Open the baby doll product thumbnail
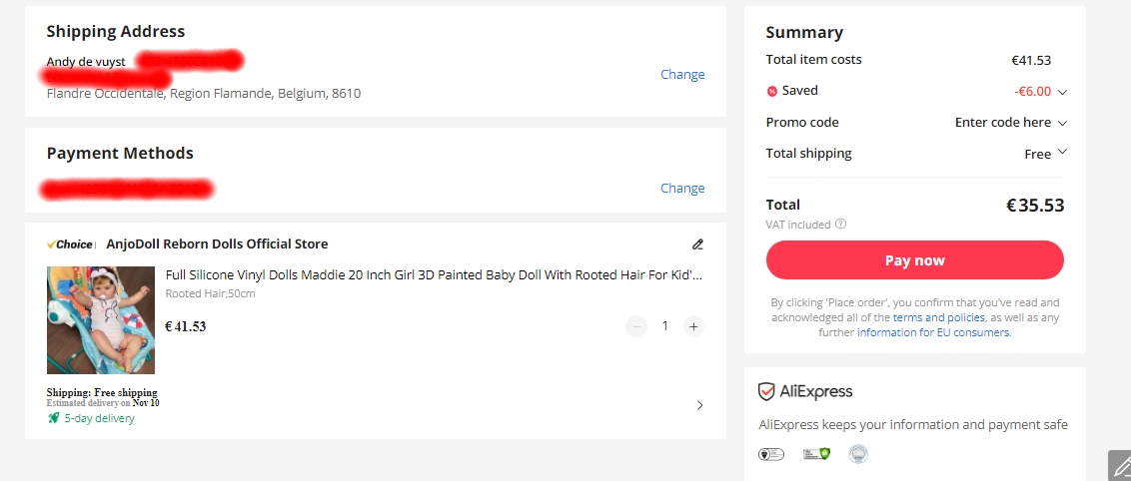 [101, 320]
